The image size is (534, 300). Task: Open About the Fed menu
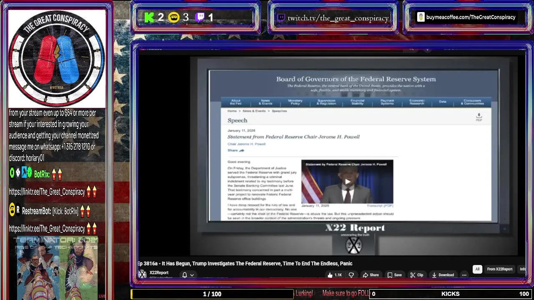tap(236, 102)
